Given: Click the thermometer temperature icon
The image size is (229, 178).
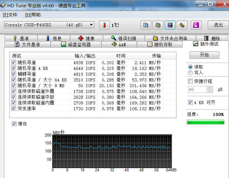Looking at the screenshot, I should (104, 25).
